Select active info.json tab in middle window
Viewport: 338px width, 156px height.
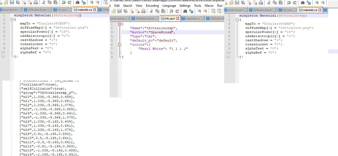170,18
